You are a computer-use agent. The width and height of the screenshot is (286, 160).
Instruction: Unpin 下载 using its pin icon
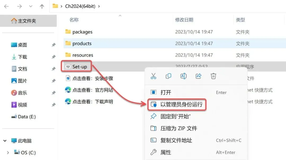[x=53, y=57]
